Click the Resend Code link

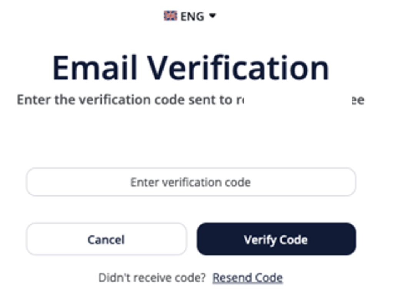[x=248, y=278]
